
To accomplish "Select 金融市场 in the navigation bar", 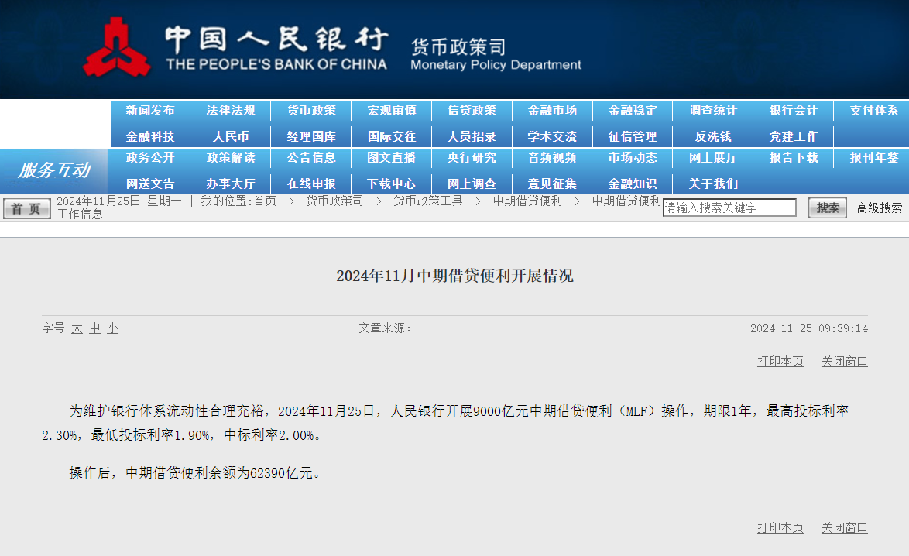I will [x=552, y=110].
